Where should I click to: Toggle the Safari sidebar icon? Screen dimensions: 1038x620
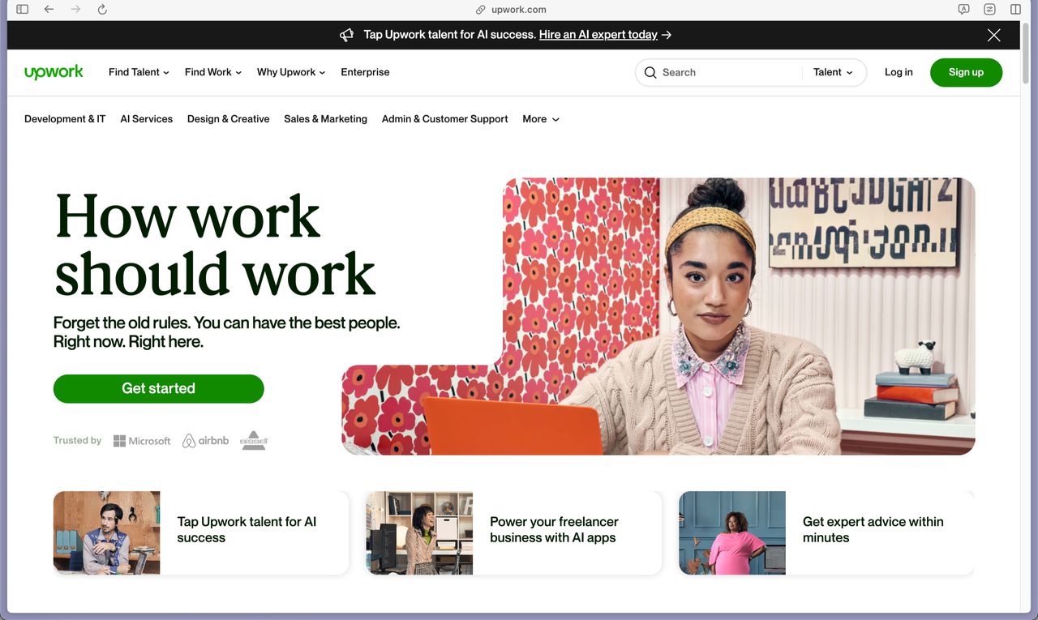point(22,10)
